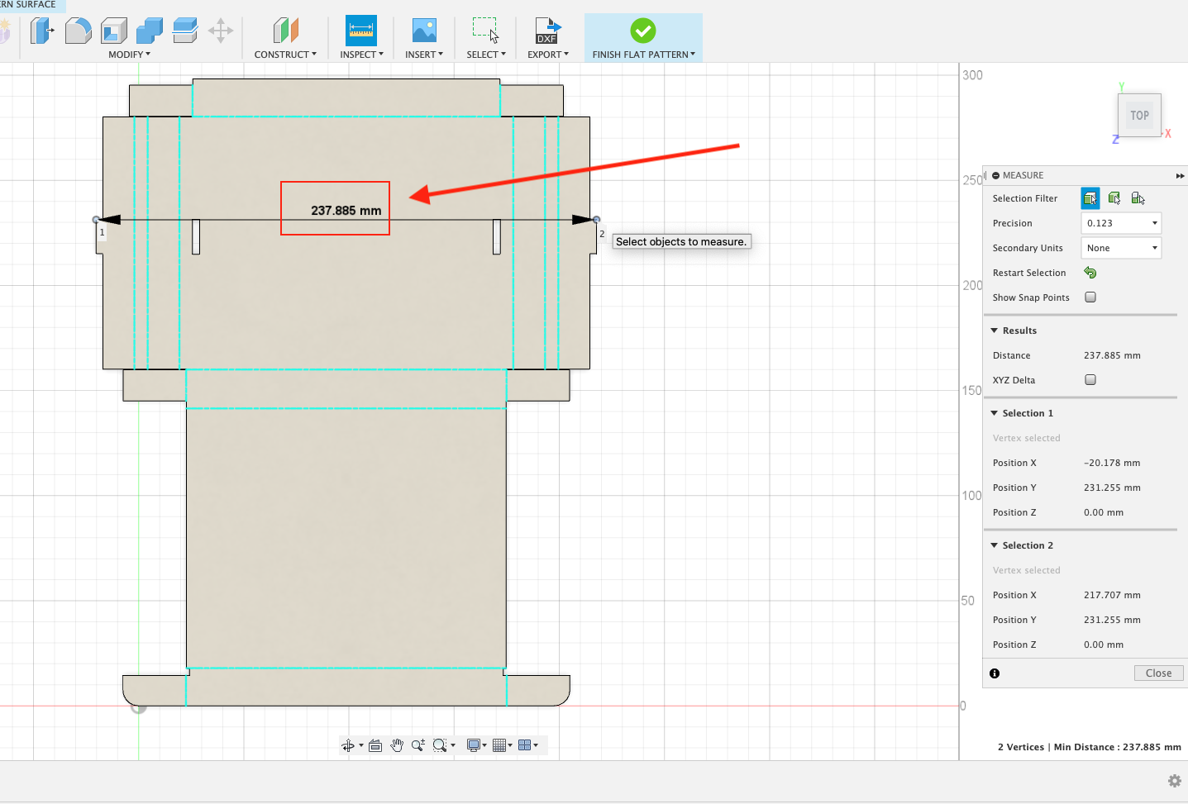Open settings gear at bottom right
Viewport: 1188px width, 804px height.
coord(1175,781)
